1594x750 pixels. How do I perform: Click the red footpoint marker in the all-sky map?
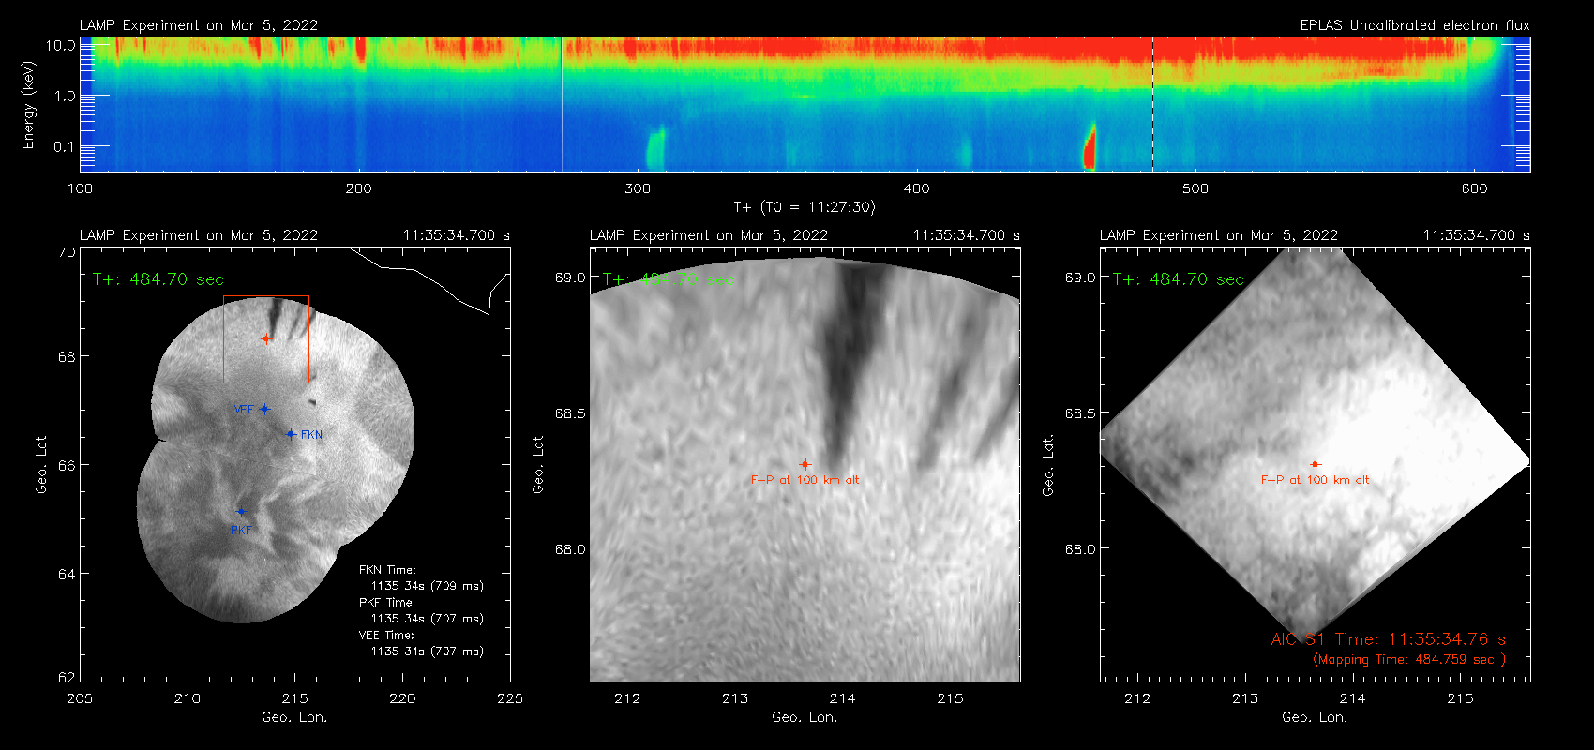(x=266, y=338)
